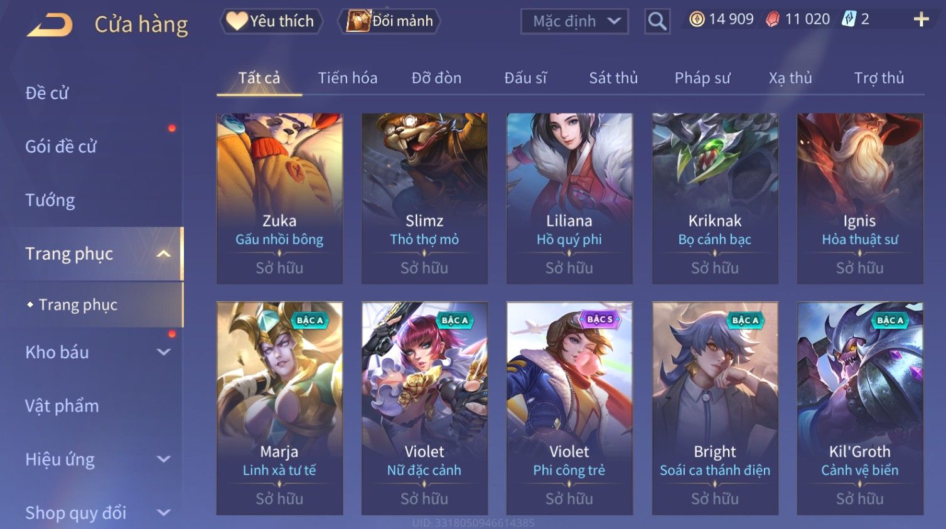Select the Liliana Hồ quý phi skin card
The height and width of the screenshot is (529, 946).
click(x=569, y=198)
